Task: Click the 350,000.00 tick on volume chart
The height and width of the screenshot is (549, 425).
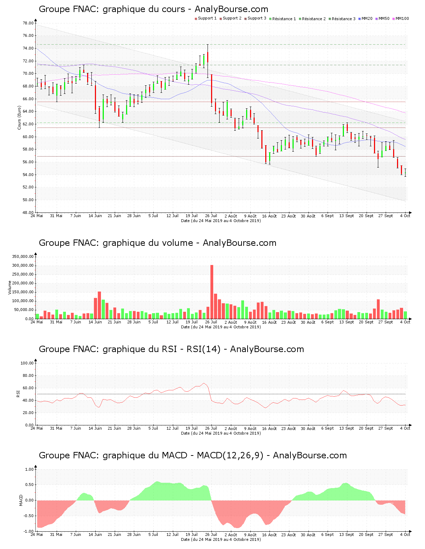Action: [x=23, y=257]
